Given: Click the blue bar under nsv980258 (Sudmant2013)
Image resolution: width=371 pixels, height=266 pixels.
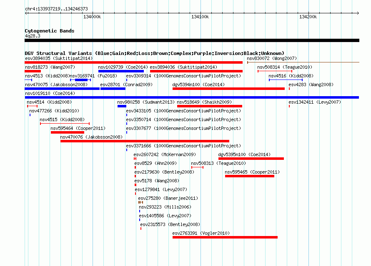Looking at the screenshot, I should 122,106.
